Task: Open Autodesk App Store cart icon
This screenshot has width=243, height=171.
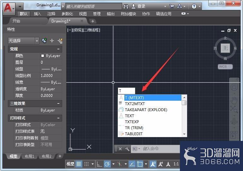Action: tap(172, 6)
